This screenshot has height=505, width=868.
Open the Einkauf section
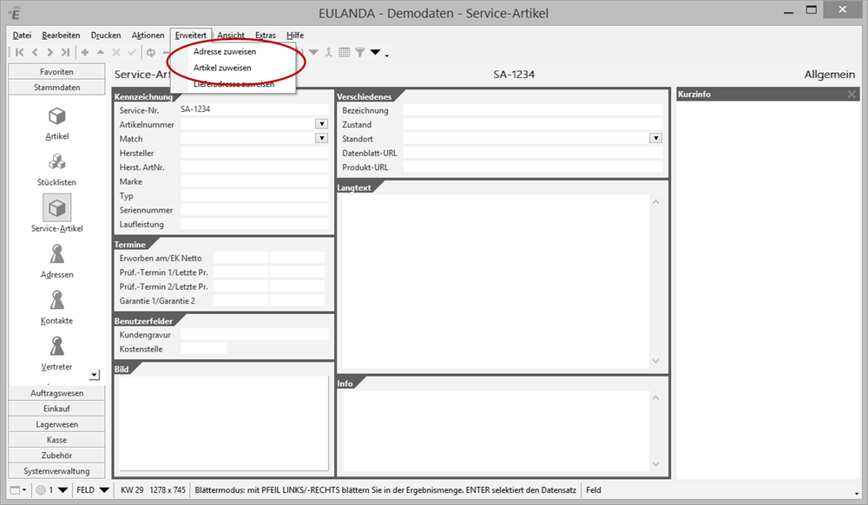pyautogui.click(x=56, y=409)
